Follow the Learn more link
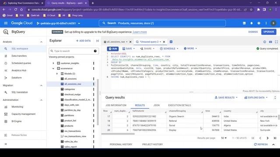The image size is (280, 157). point(140,32)
